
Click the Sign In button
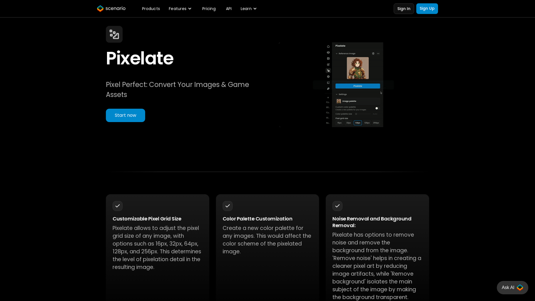pyautogui.click(x=404, y=9)
